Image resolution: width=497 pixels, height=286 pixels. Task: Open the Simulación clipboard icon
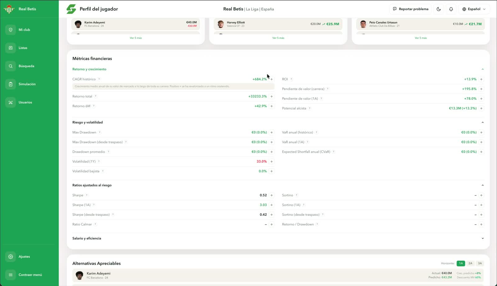(x=11, y=84)
